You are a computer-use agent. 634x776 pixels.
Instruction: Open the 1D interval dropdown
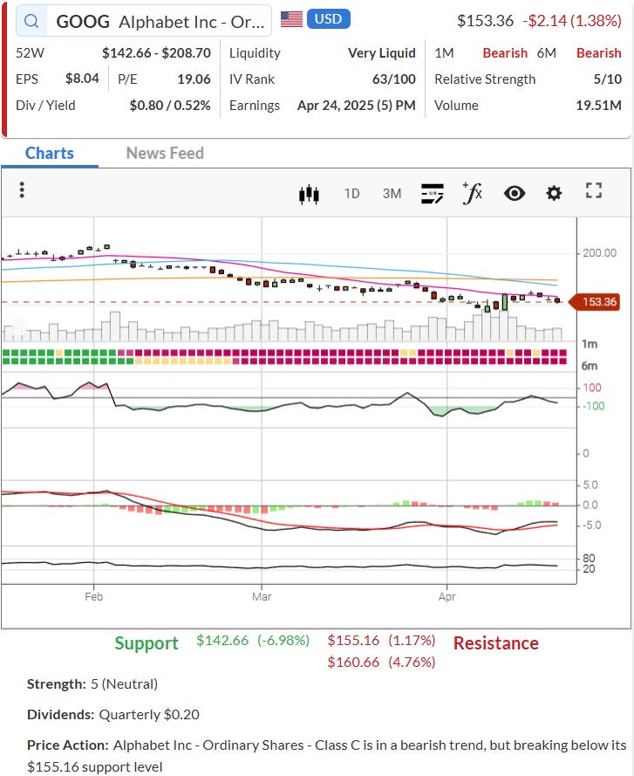pos(351,194)
